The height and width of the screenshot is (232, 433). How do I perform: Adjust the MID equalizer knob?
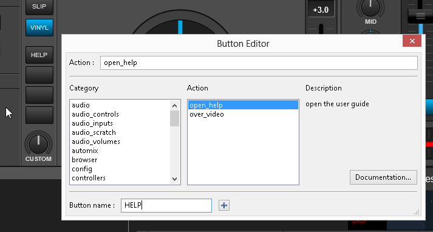tap(370, 7)
